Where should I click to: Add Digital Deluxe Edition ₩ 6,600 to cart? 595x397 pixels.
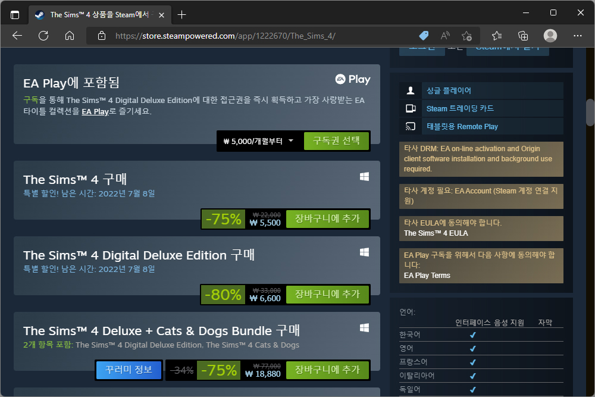pos(327,294)
